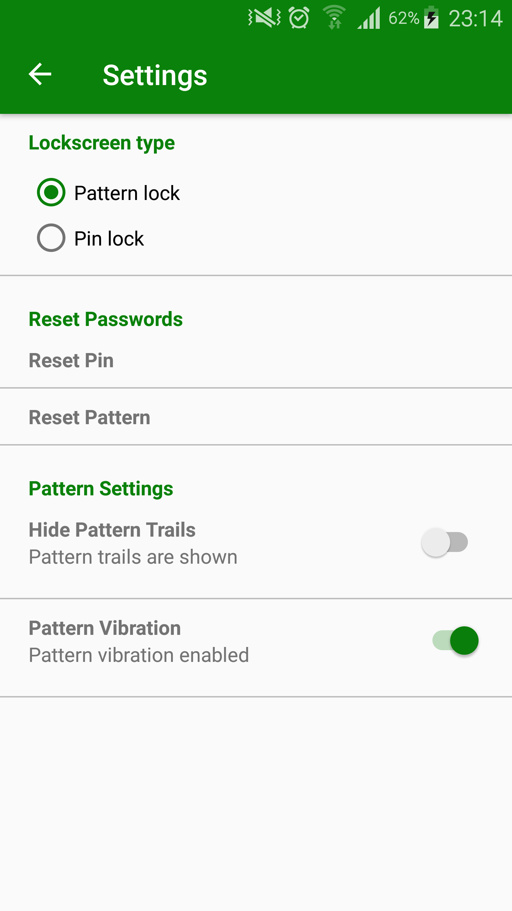Screen dimensions: 512x911
Task: Tap the Wi-Fi status icon
Action: tap(334, 17)
